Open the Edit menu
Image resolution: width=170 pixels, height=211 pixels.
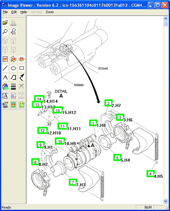click(x=14, y=12)
